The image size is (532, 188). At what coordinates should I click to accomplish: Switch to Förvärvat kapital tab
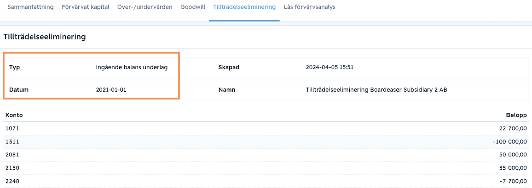tap(86, 7)
